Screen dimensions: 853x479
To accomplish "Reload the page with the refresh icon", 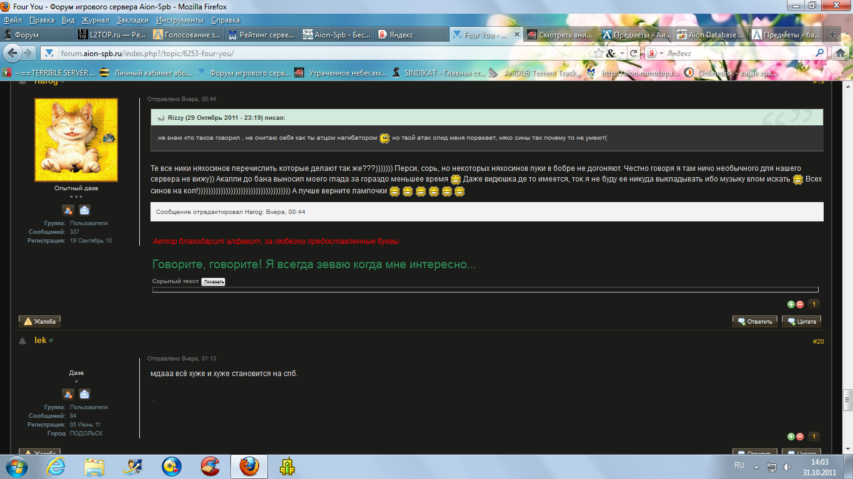I will (x=634, y=53).
